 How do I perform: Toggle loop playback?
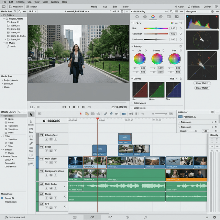pyautogui.click(x=89, y=107)
